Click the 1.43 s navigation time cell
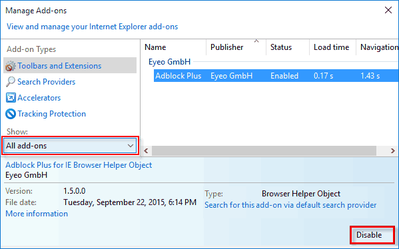 pyautogui.click(x=370, y=76)
